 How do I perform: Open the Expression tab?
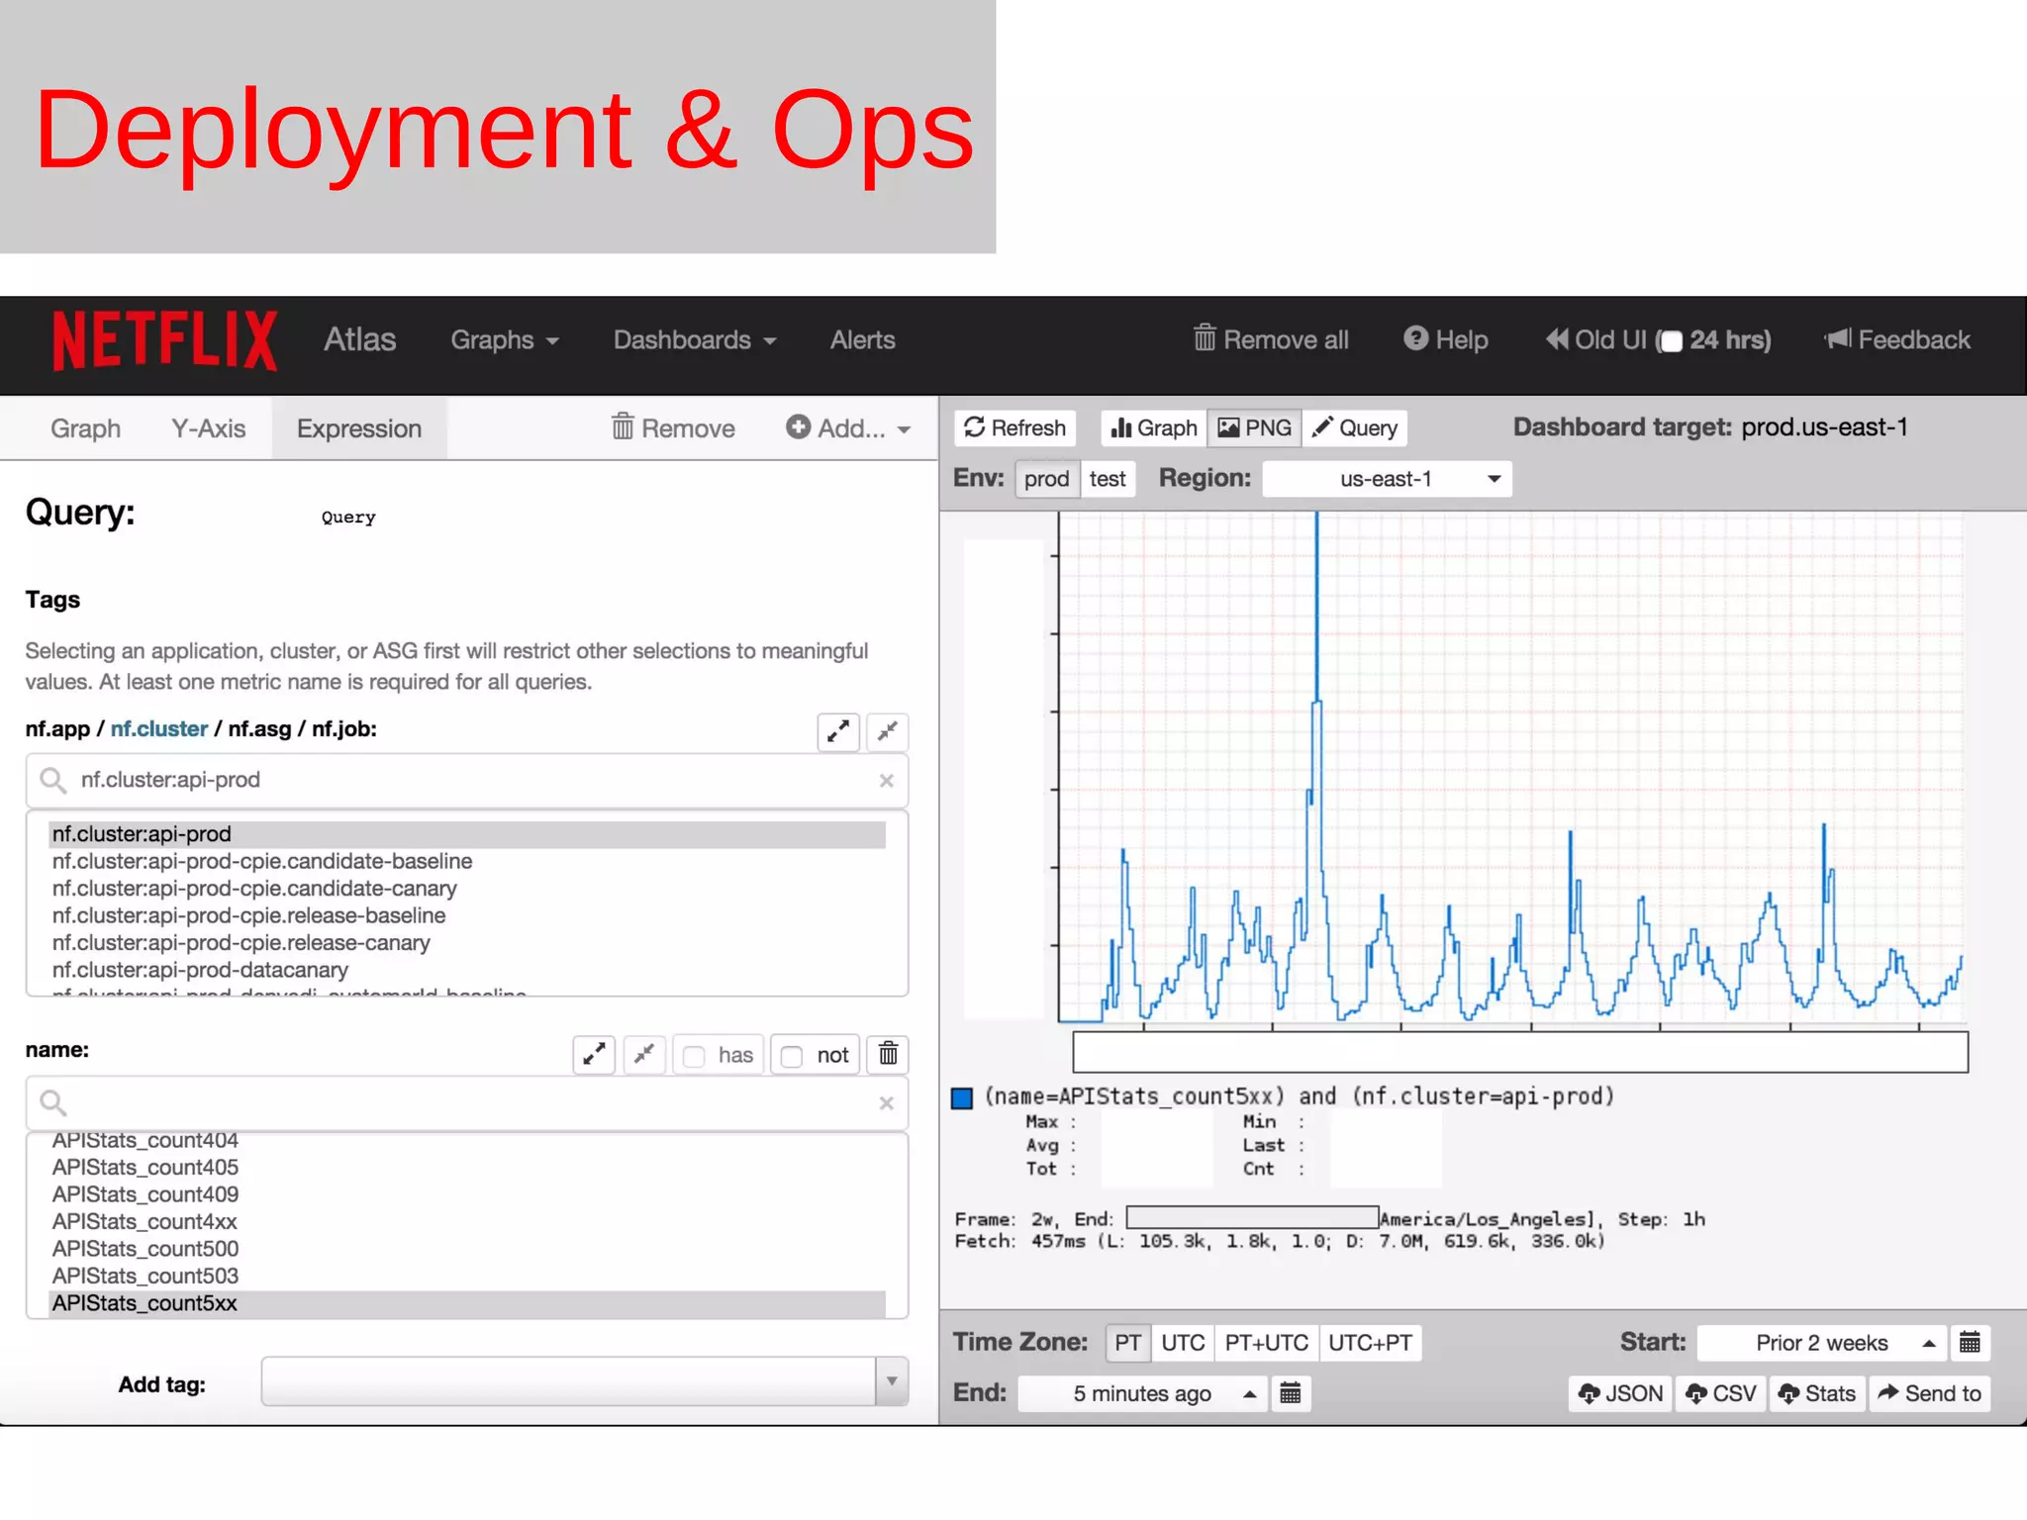[x=359, y=428]
